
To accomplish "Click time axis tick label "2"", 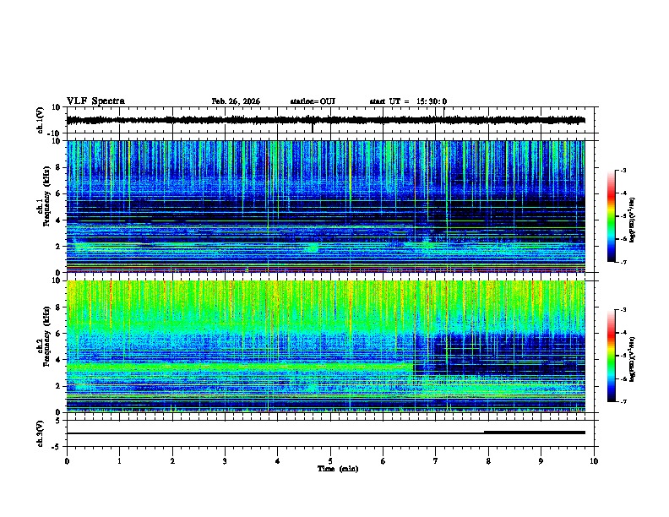I will point(172,461).
